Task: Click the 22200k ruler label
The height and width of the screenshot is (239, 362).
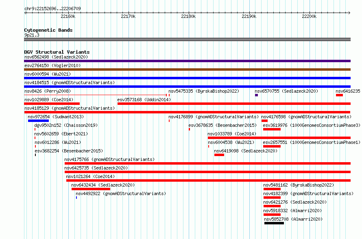Action: (309, 16)
